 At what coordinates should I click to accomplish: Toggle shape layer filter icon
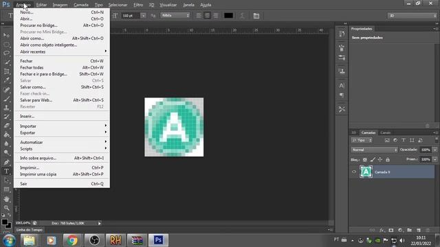point(412,140)
